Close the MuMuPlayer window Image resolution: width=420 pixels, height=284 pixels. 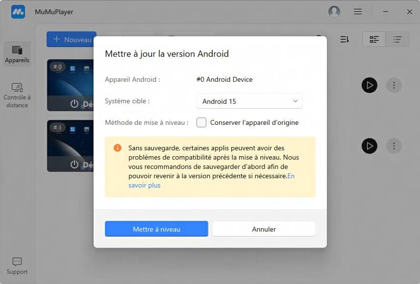click(410, 12)
